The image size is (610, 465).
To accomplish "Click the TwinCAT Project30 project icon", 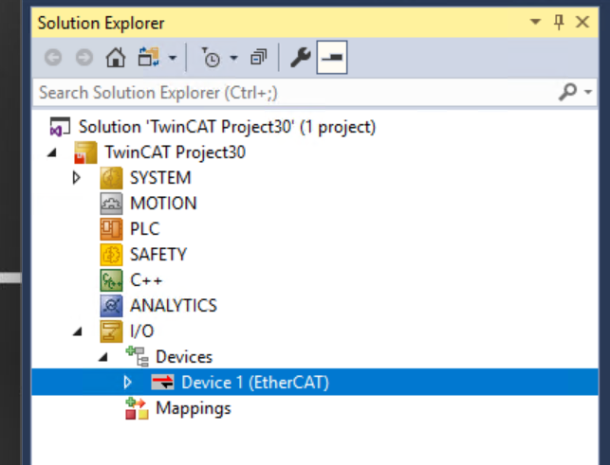I will [x=85, y=152].
